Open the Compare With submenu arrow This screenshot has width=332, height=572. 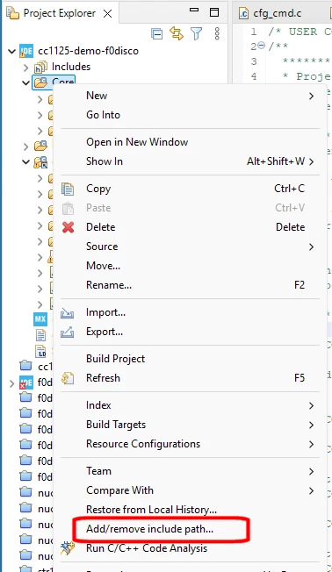click(311, 490)
